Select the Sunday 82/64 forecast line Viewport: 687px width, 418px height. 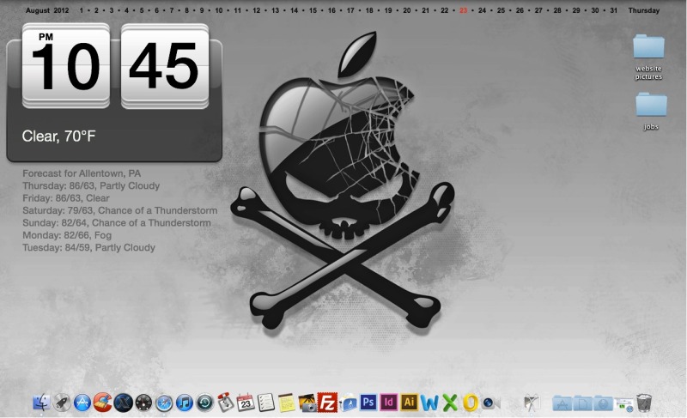117,222
